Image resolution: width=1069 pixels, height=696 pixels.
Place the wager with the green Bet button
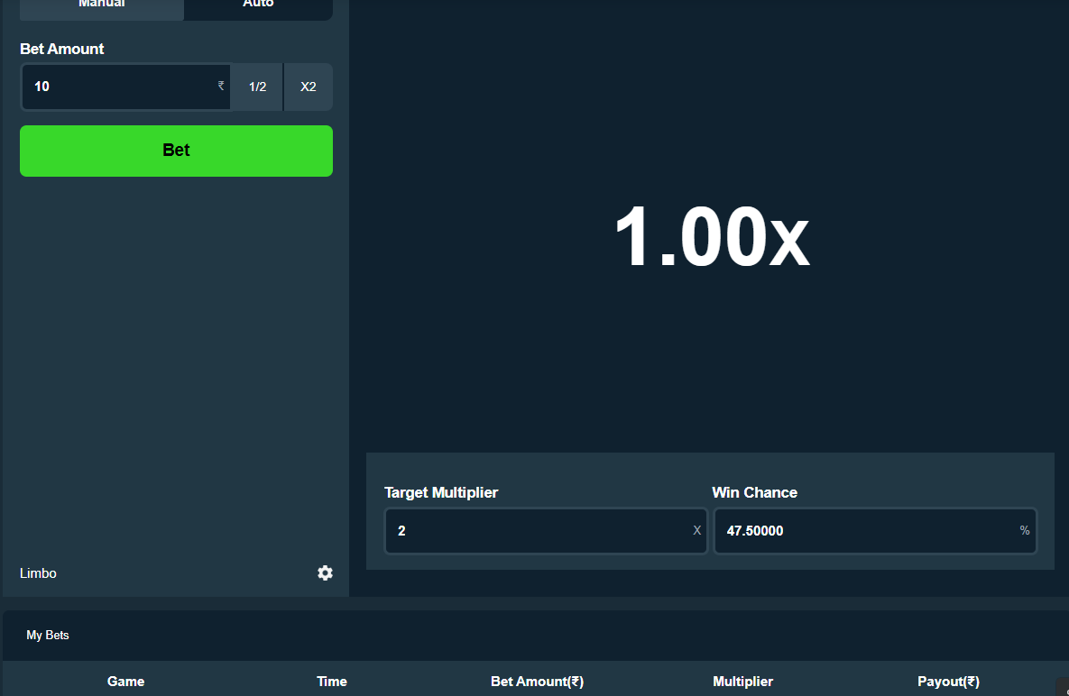[x=176, y=151]
